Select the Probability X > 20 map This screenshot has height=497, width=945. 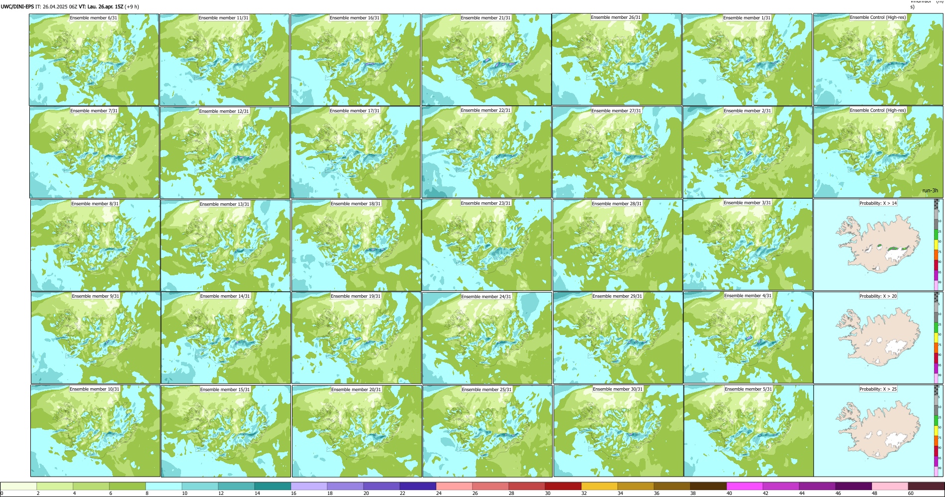coord(878,337)
